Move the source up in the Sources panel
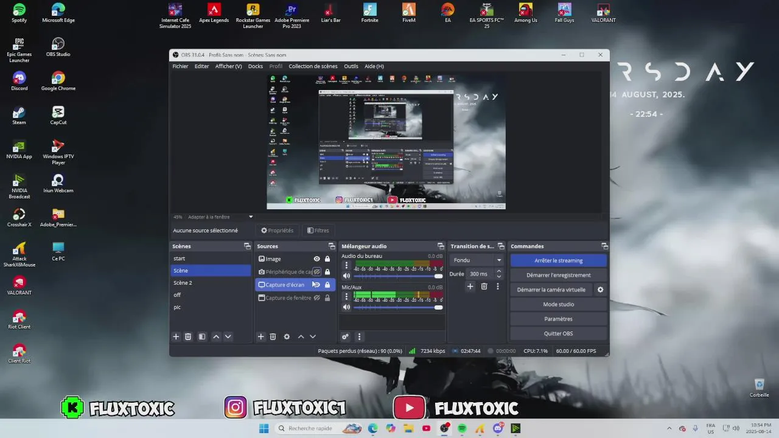The width and height of the screenshot is (779, 438). [x=301, y=336]
